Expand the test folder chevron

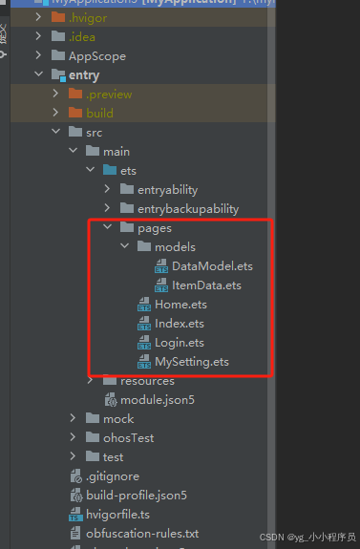pyautogui.click(x=73, y=456)
